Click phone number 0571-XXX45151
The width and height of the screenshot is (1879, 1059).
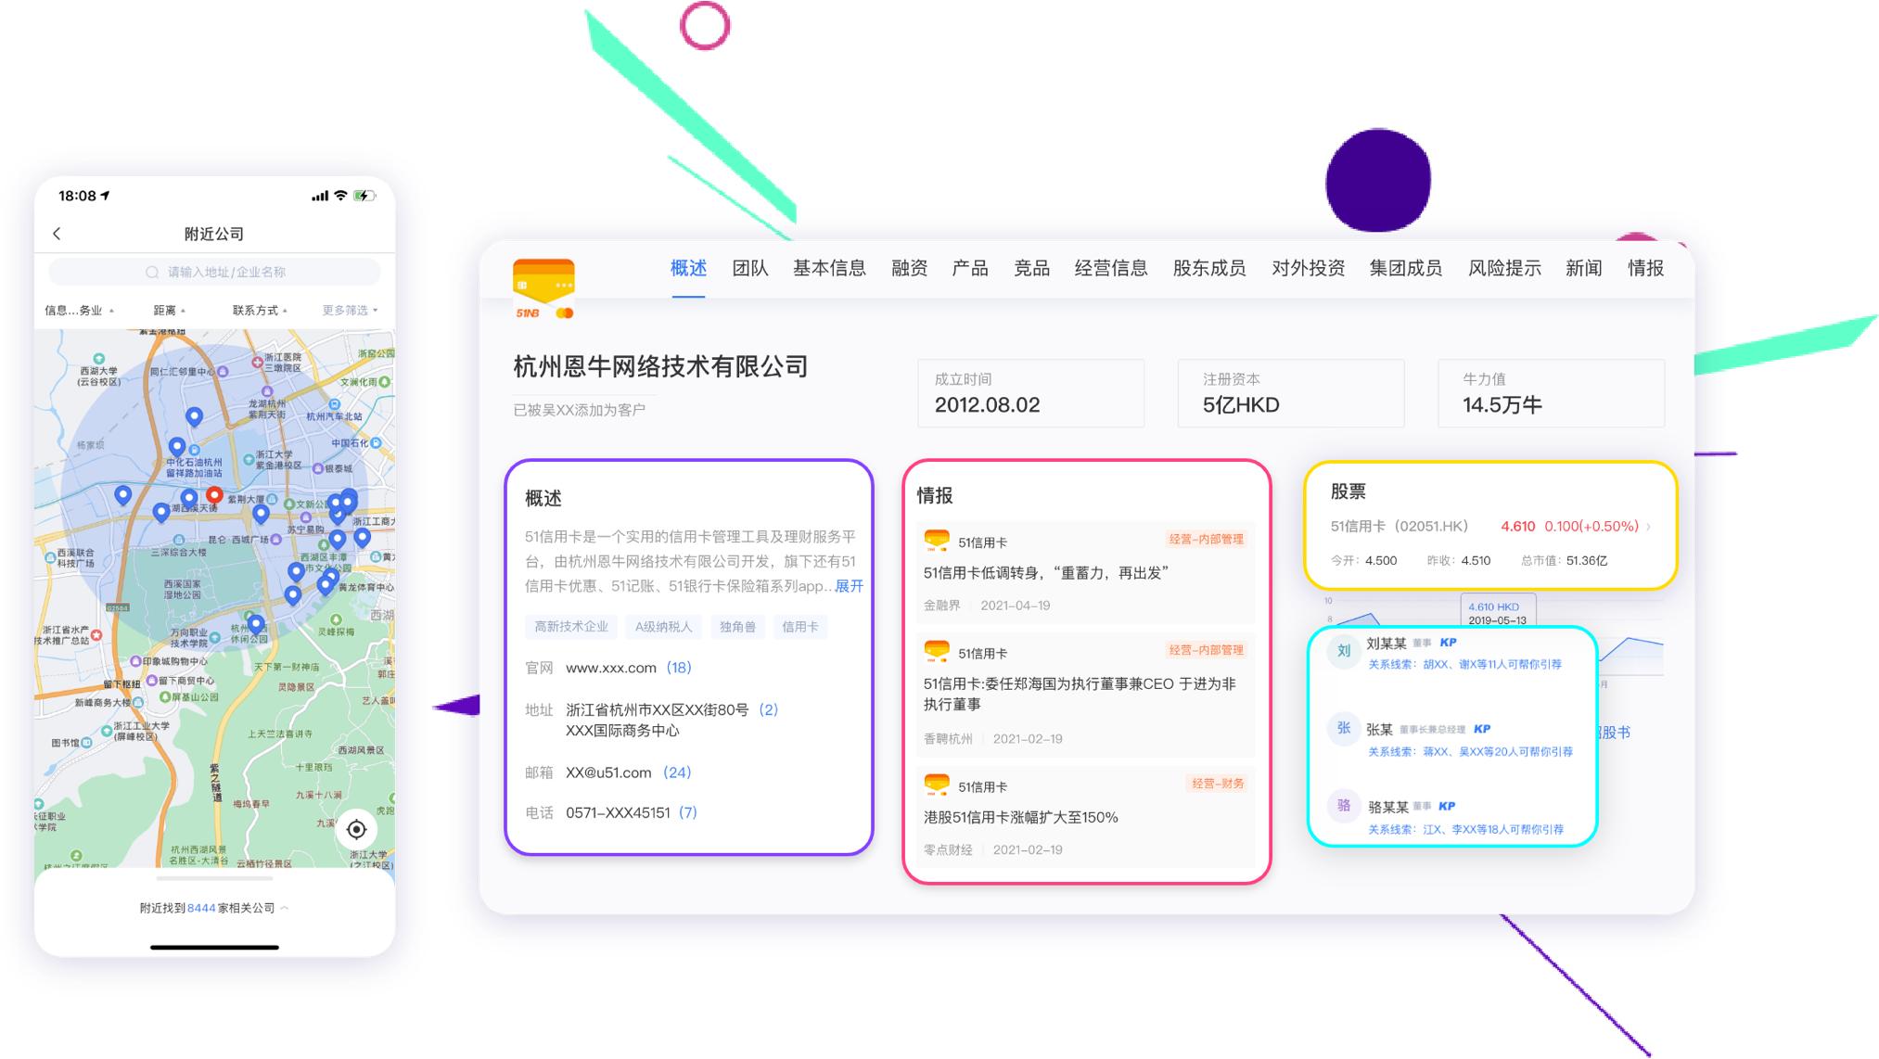point(618,812)
